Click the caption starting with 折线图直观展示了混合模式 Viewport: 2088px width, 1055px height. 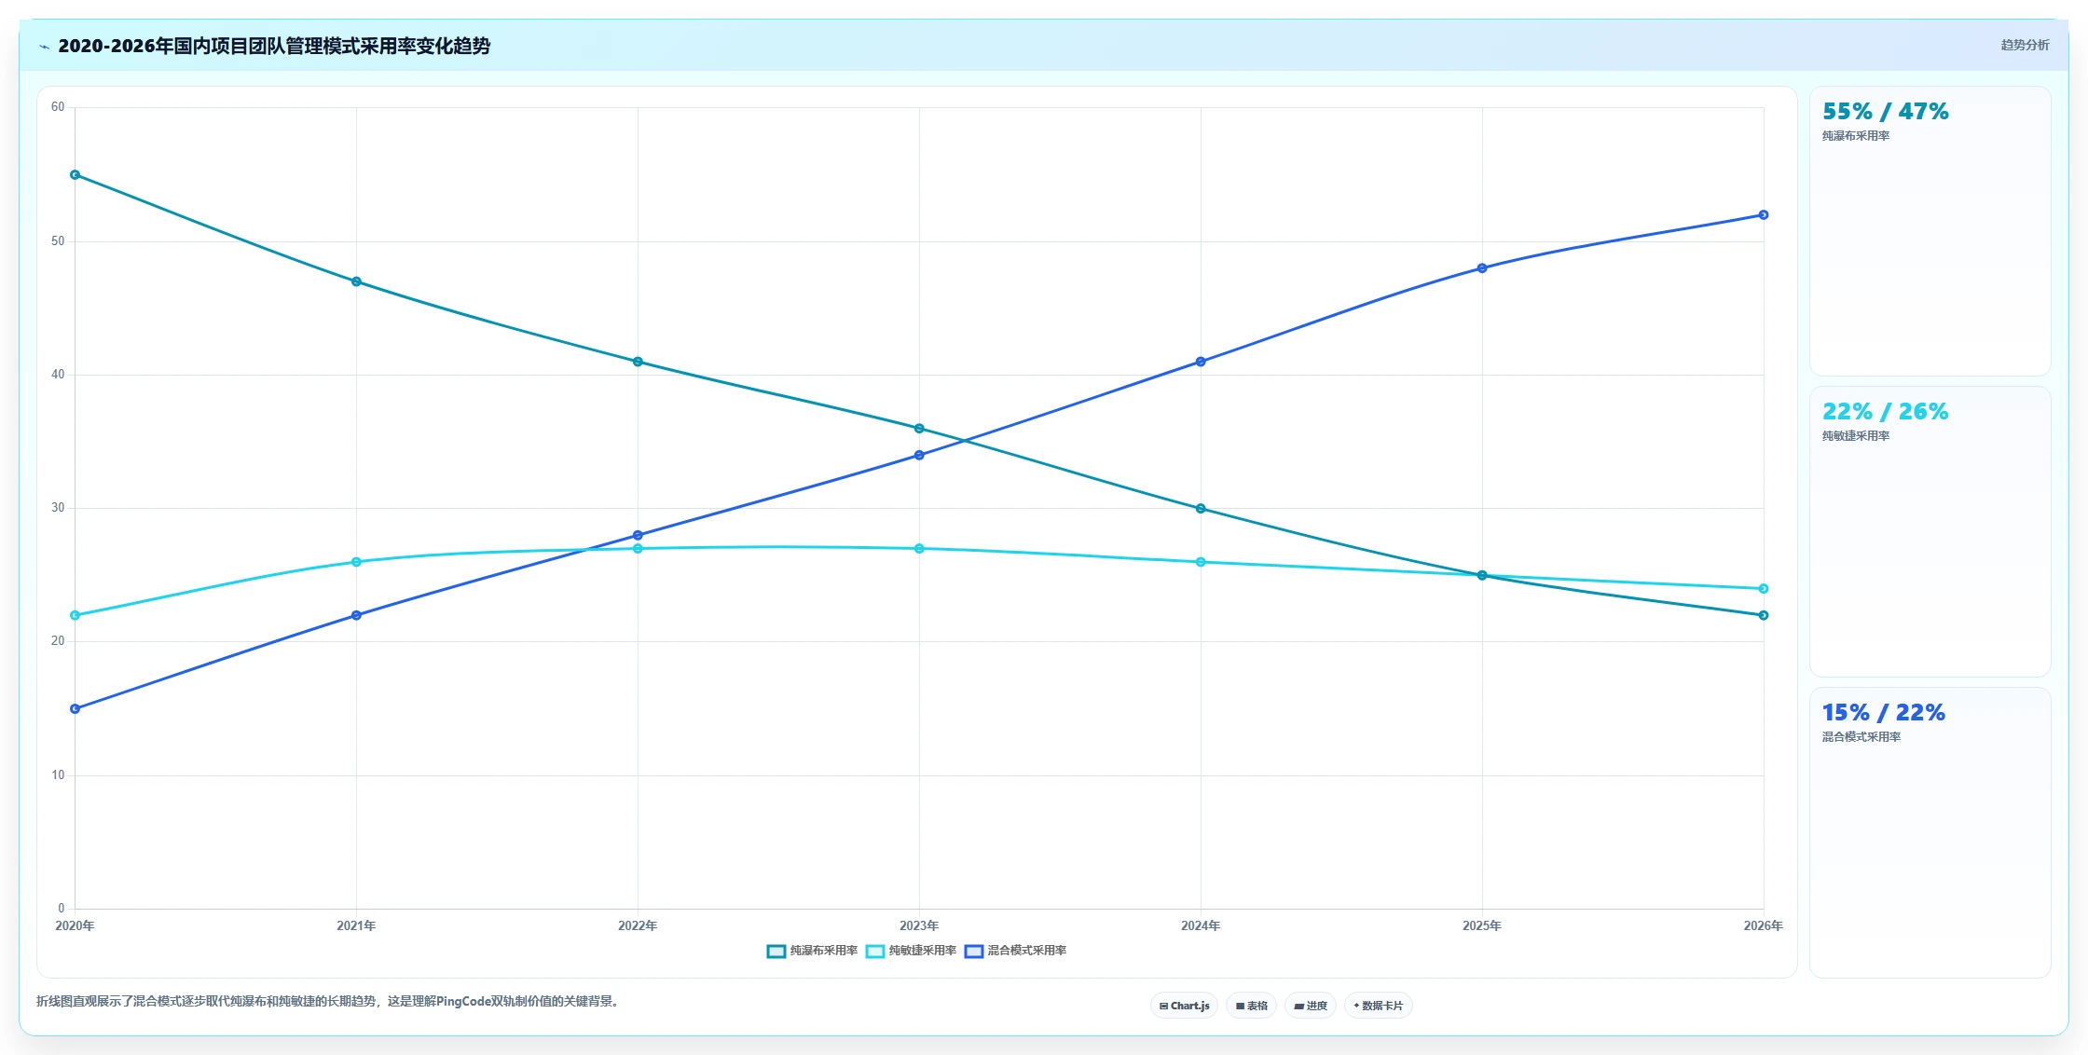[329, 1002]
